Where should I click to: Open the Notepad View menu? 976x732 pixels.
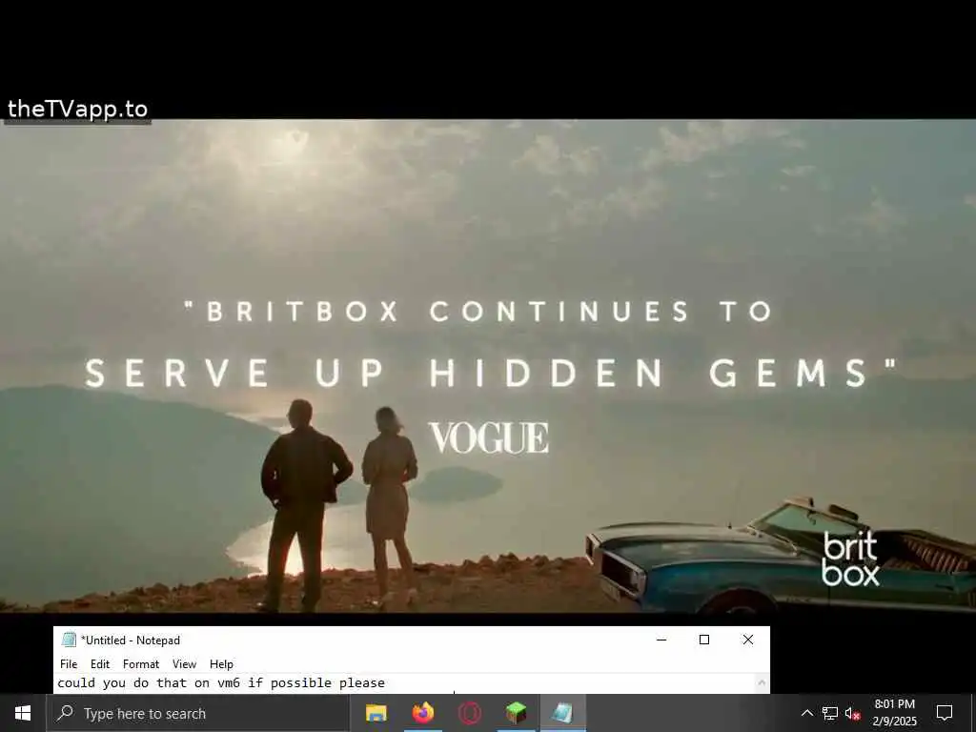point(184,664)
